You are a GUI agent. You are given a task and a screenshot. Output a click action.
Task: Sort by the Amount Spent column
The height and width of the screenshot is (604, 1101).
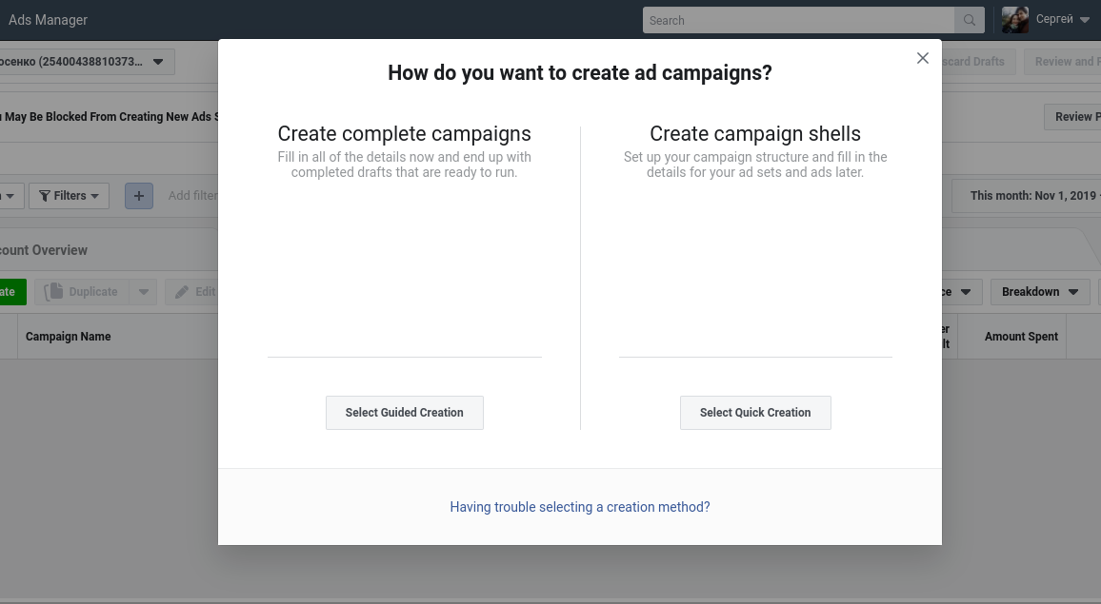coord(1021,337)
